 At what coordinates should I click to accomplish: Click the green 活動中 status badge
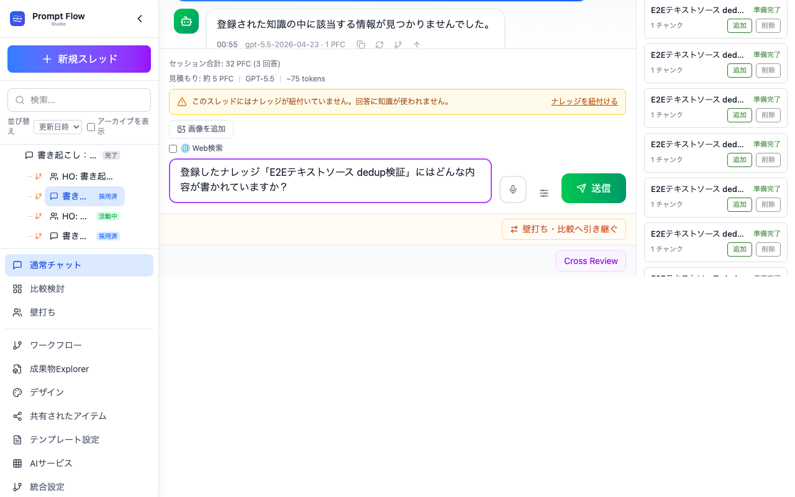click(x=108, y=216)
